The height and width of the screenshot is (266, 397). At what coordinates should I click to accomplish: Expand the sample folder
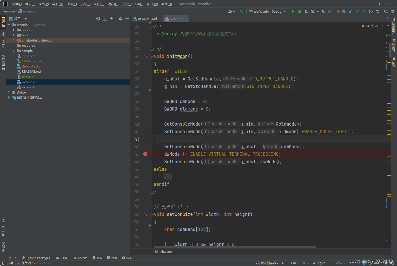[x=14, y=51]
